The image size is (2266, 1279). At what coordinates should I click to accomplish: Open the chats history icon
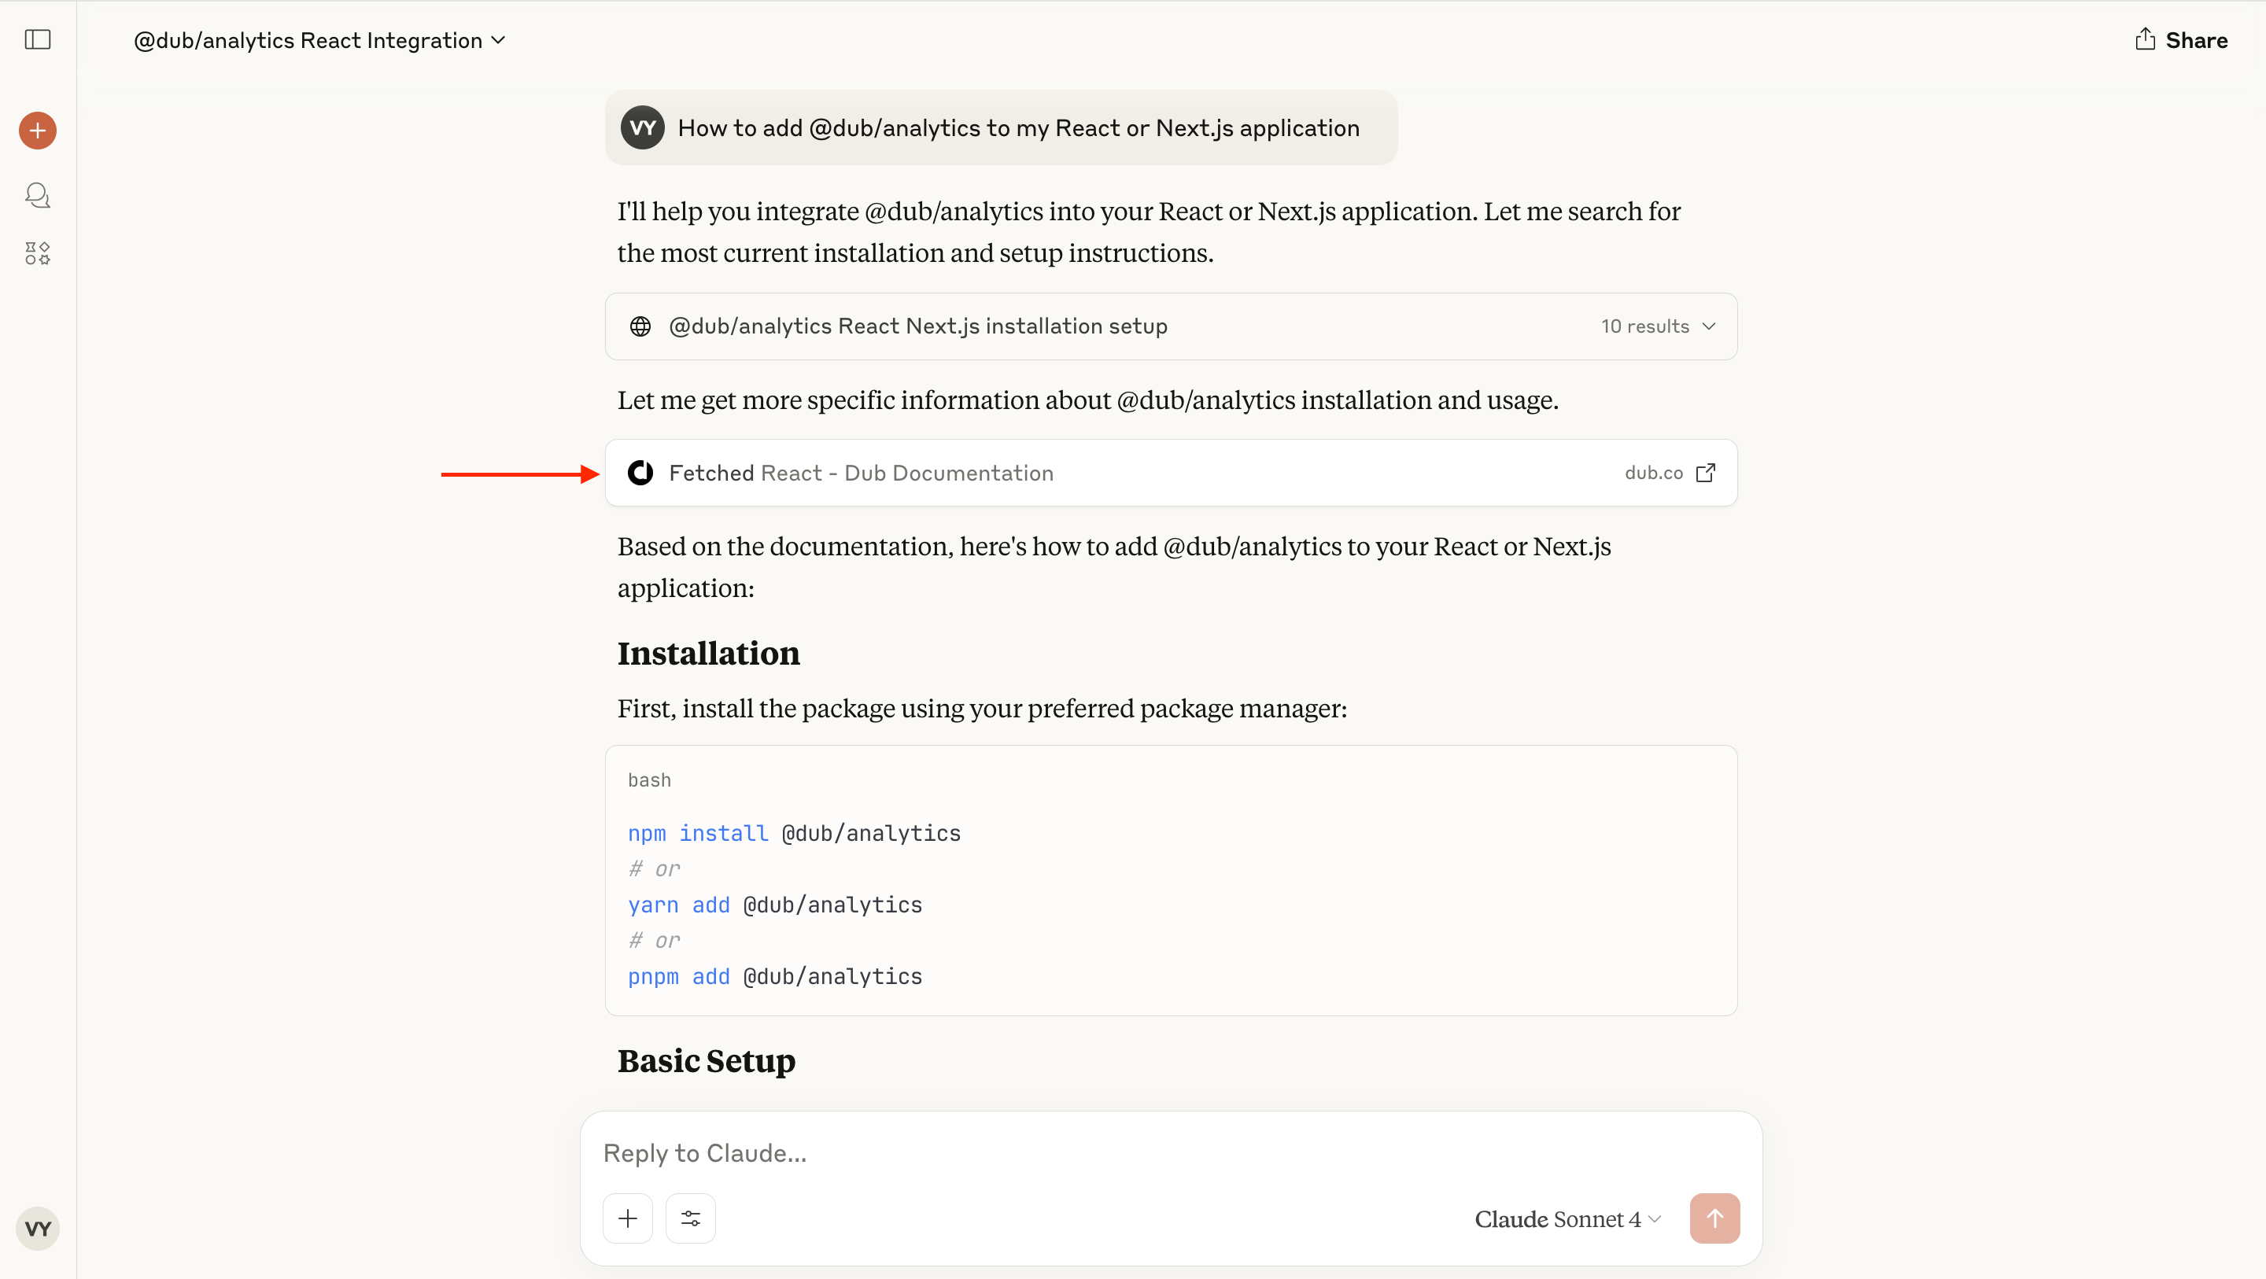(x=38, y=194)
